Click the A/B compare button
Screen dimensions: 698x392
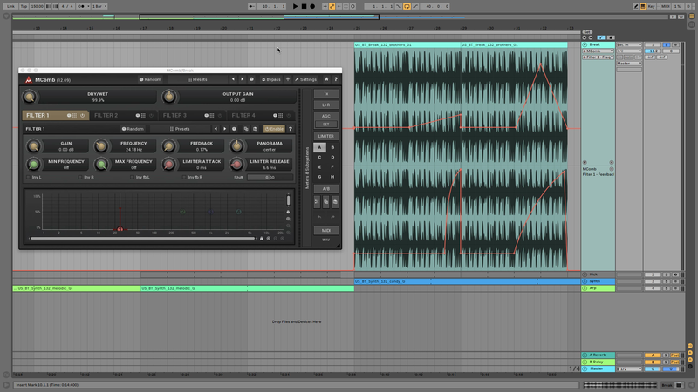pyautogui.click(x=325, y=189)
